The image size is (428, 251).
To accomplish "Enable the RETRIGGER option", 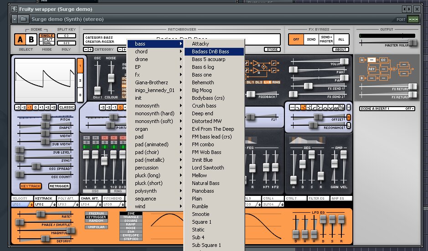I will (x=59, y=186).
